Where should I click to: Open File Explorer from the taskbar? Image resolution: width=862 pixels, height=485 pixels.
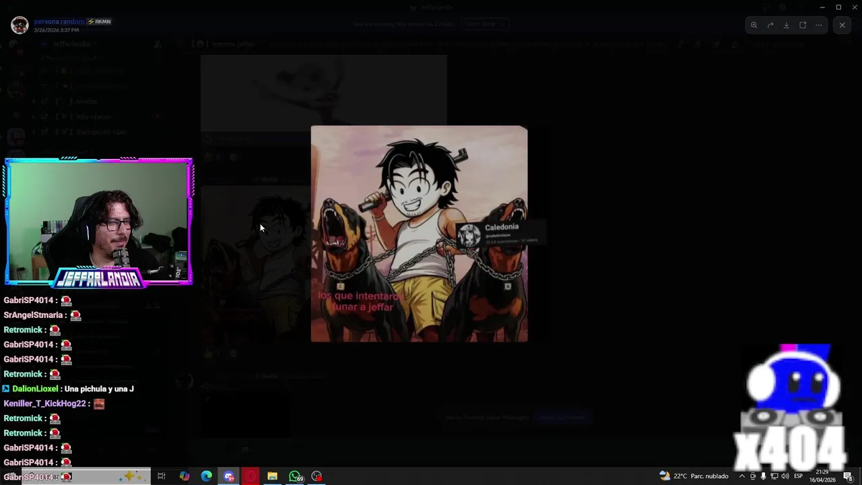[272, 476]
